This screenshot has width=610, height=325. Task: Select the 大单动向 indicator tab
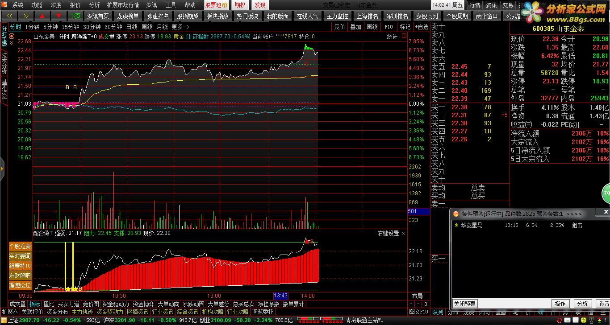click(x=169, y=304)
